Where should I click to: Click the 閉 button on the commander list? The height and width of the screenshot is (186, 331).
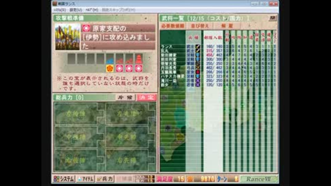pos(272,18)
